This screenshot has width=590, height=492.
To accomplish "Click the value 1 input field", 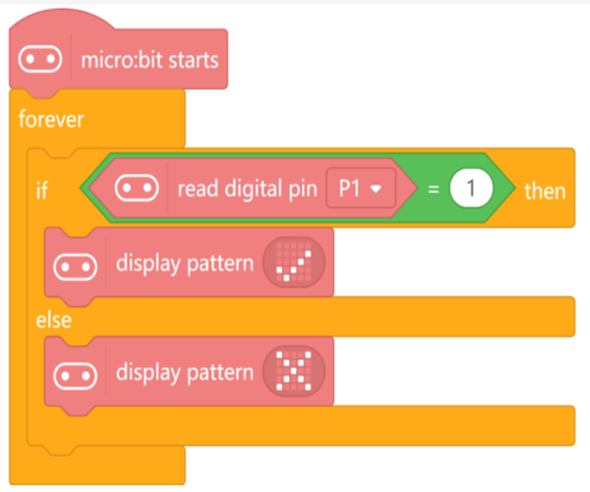I will 471,189.
